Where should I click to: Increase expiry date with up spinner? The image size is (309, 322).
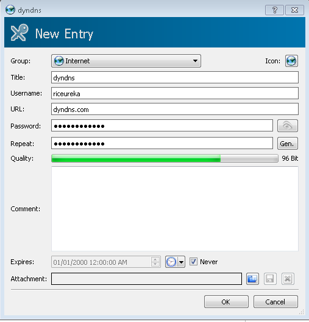click(155, 259)
